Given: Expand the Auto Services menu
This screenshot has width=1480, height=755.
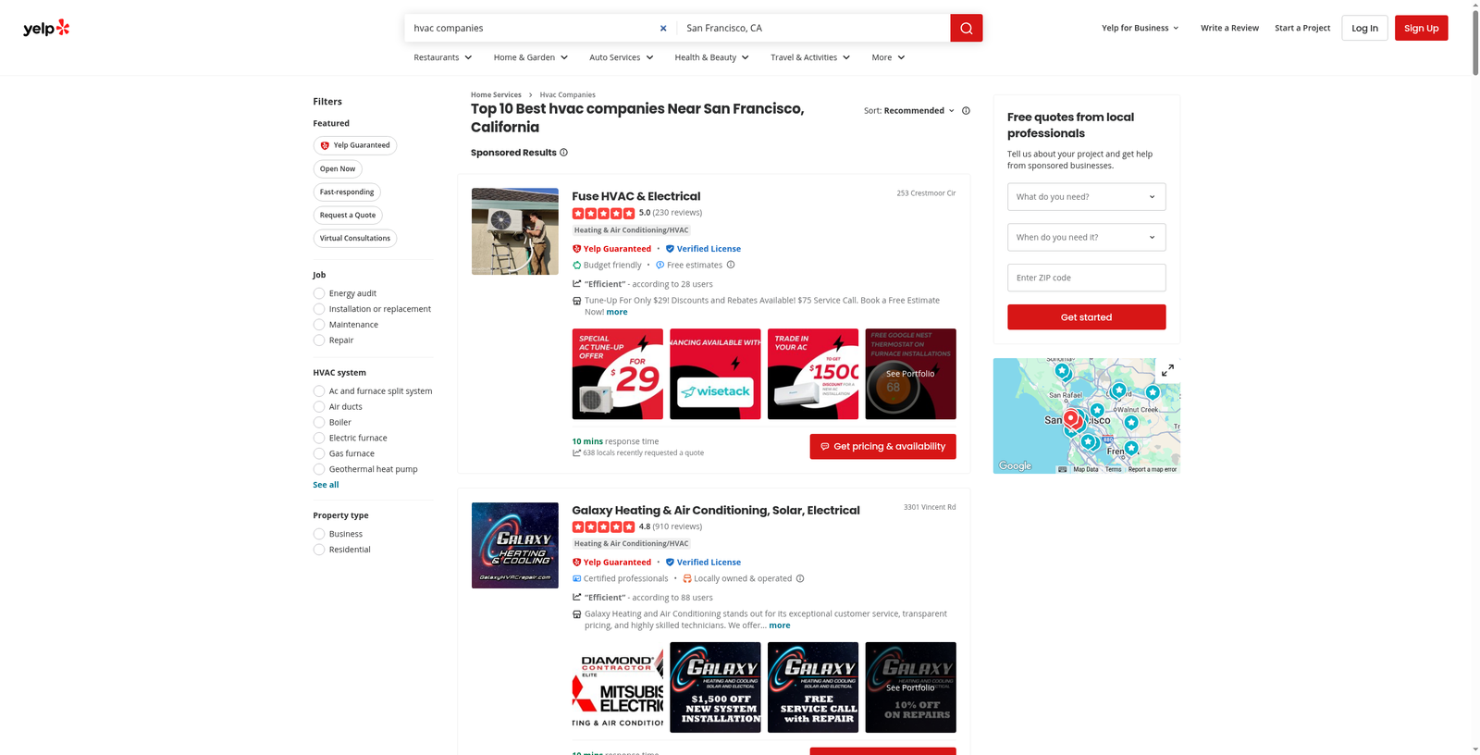Looking at the screenshot, I should point(622,57).
